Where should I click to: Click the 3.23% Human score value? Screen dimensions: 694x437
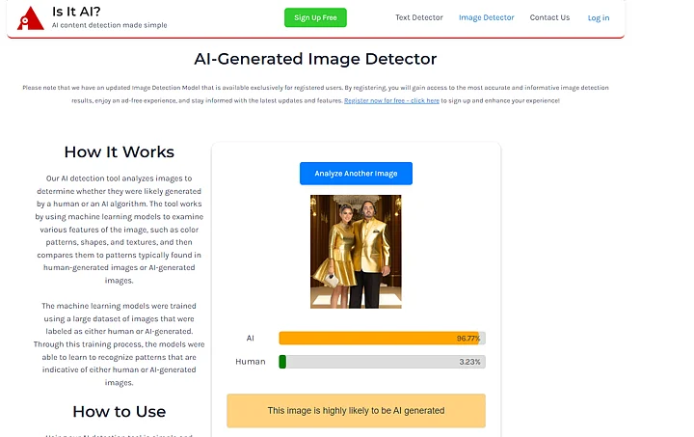click(x=469, y=362)
